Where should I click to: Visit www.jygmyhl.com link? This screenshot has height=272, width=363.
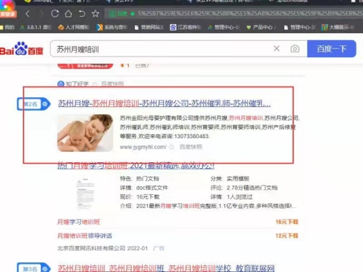coord(143,147)
